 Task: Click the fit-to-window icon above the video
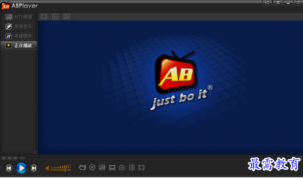point(44,17)
